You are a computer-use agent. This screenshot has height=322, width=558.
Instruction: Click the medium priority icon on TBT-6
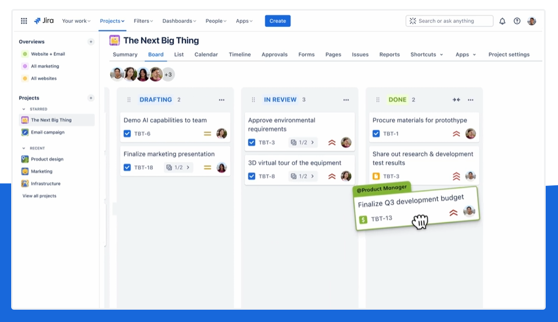point(208,134)
